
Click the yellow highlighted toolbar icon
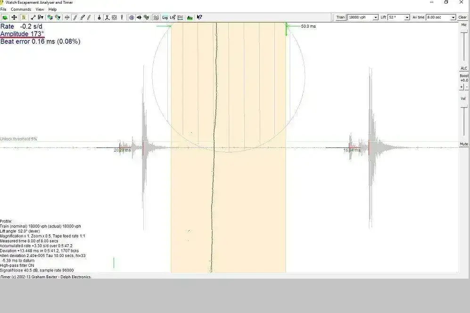[24, 17]
